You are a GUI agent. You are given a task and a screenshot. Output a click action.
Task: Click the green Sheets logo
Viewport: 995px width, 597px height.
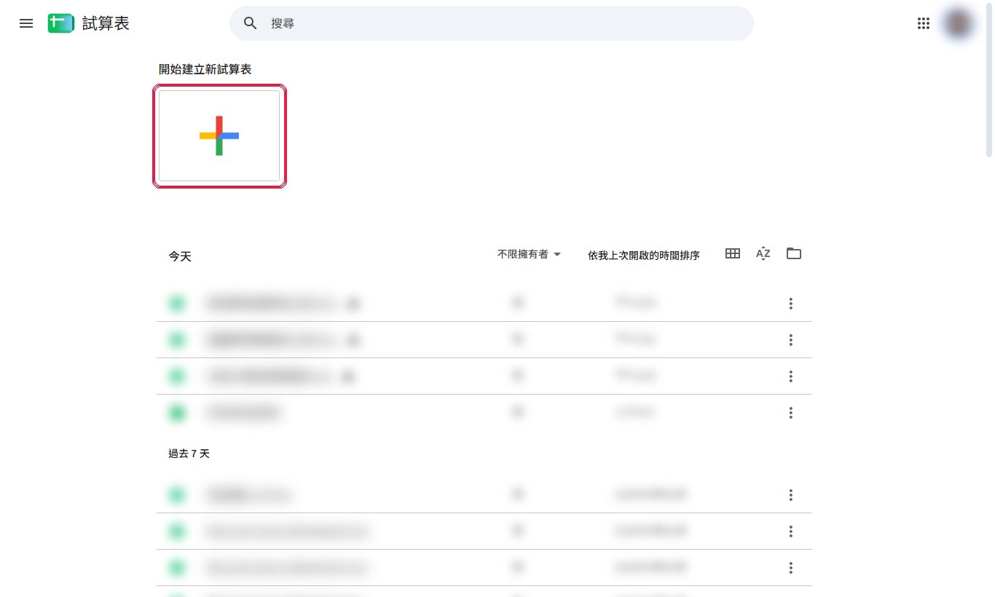(61, 23)
